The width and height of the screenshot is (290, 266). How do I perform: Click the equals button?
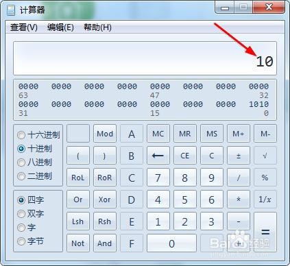[265, 232]
